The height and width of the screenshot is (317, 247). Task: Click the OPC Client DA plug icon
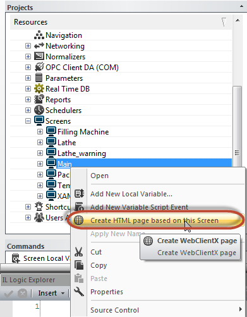[39, 67]
